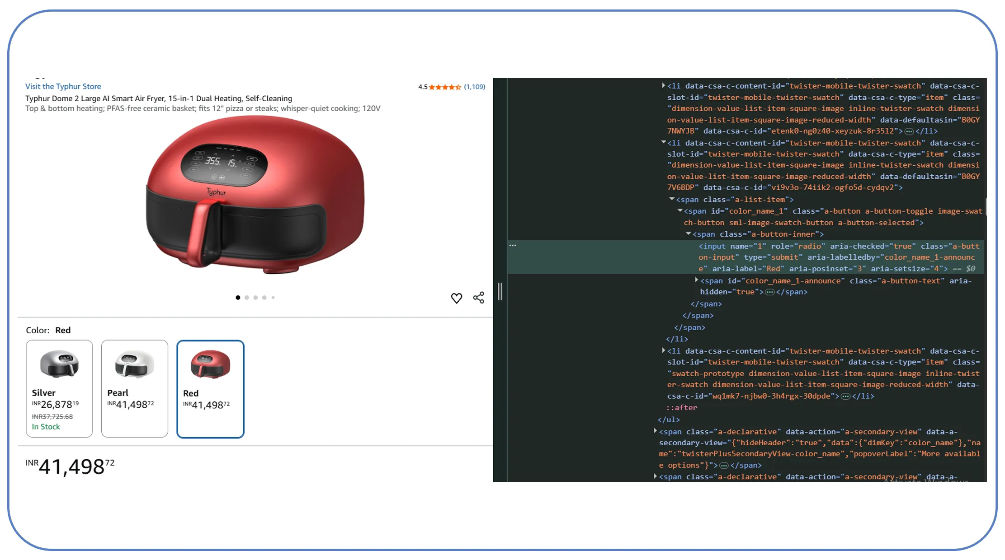Collapse the span class a-button-inner node
1005x560 pixels.
(688, 234)
